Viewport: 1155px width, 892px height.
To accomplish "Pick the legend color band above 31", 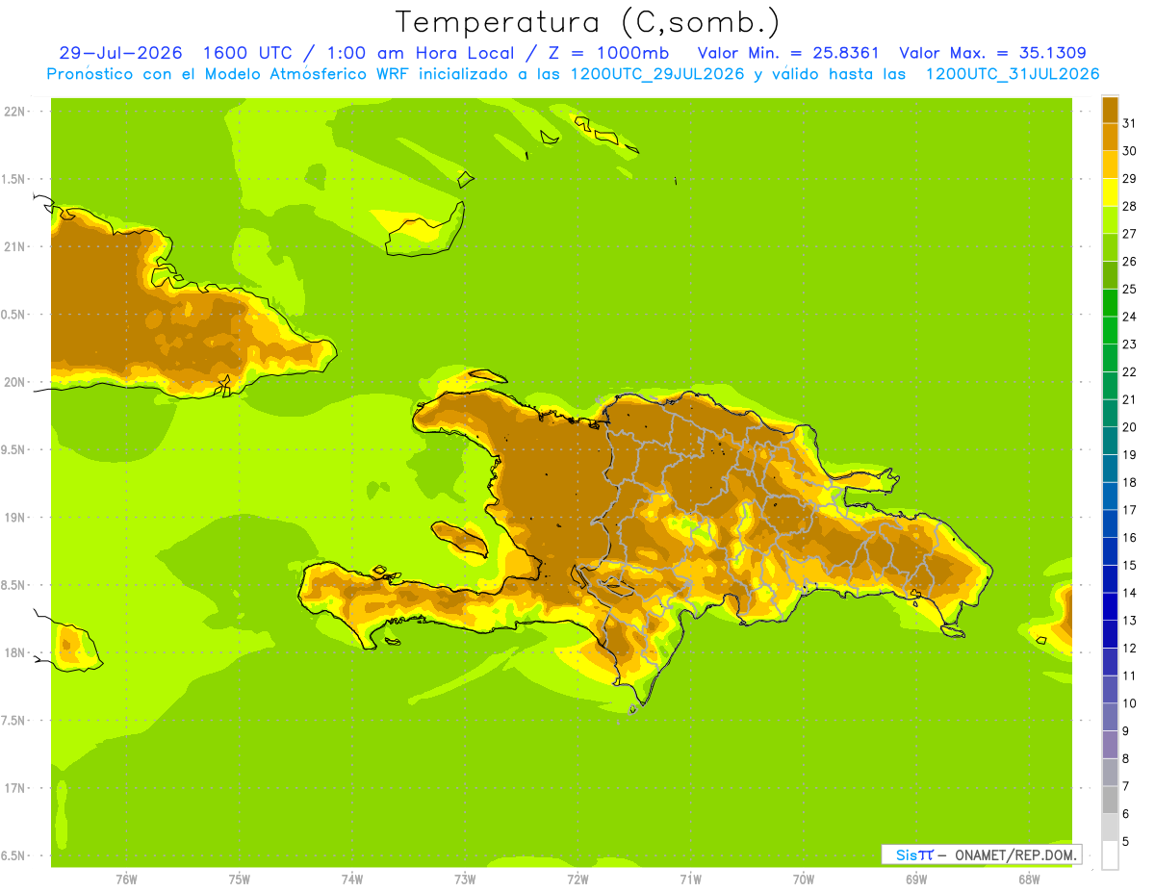I will [1110, 110].
